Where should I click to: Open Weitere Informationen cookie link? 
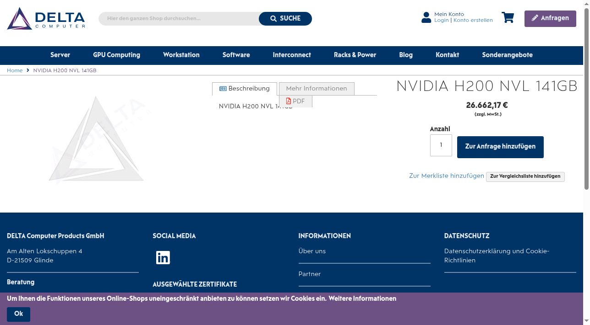pos(362,298)
